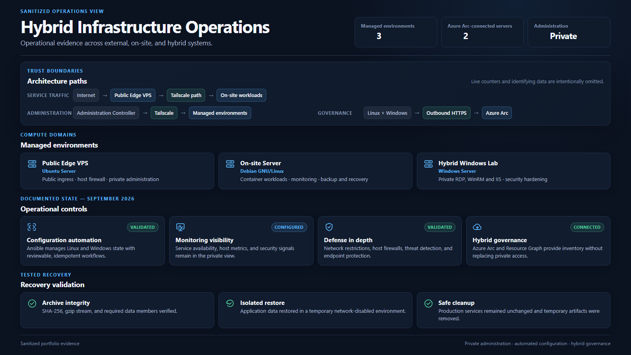631x355 pixels.
Task: Click the Tailscale path chip
Action: coord(186,95)
